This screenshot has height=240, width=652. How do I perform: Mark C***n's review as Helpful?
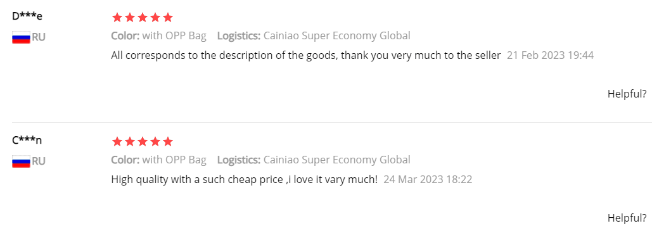627,218
